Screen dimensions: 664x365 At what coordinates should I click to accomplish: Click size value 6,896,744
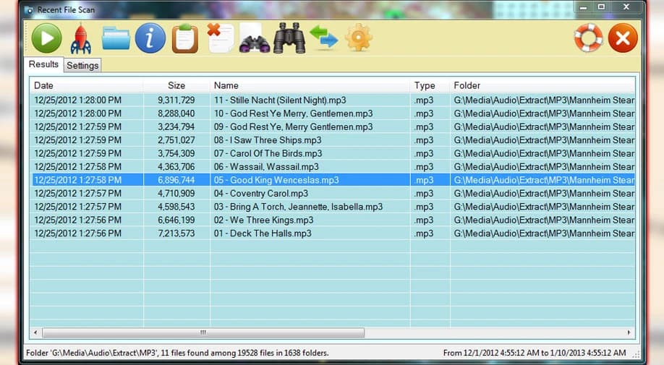pos(176,180)
